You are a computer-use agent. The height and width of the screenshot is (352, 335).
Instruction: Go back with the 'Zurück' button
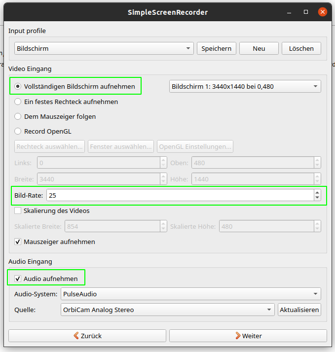(87, 336)
